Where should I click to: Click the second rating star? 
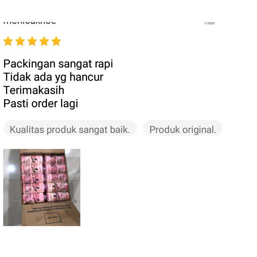click(20, 41)
